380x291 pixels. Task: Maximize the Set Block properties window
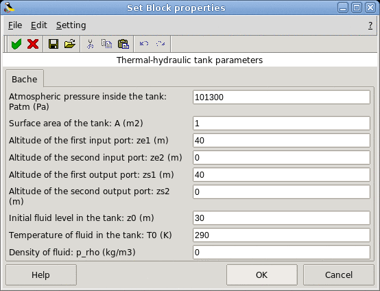point(357,8)
